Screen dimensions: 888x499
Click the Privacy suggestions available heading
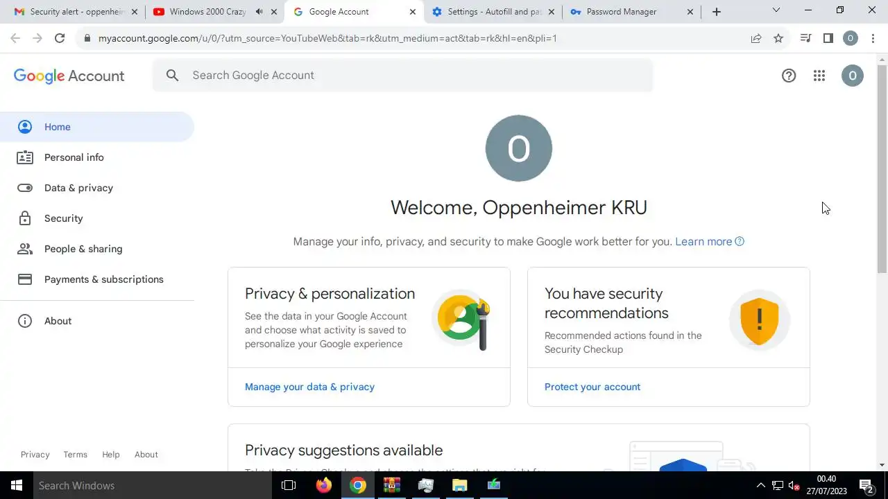pyautogui.click(x=343, y=450)
